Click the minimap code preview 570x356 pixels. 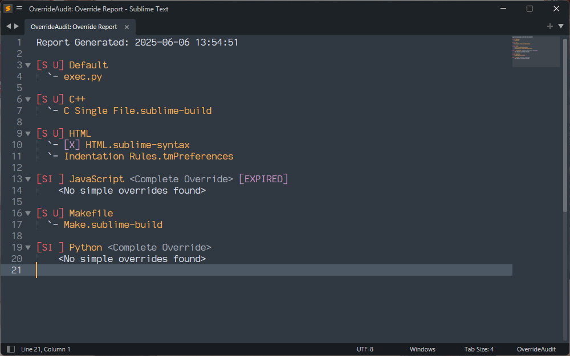coord(535,52)
